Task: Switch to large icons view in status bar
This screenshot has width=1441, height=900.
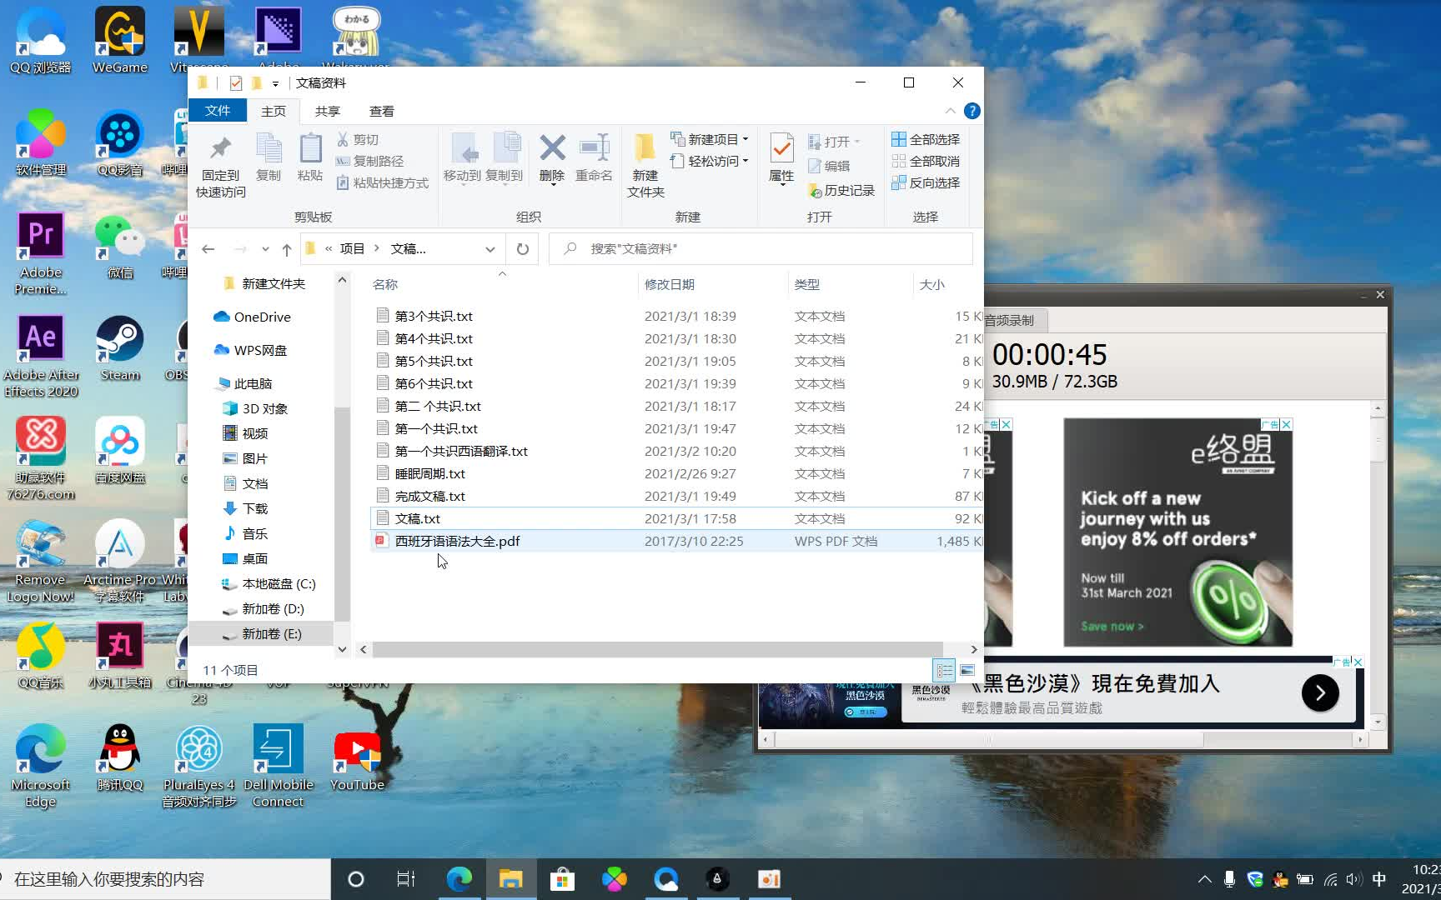Action: click(x=967, y=669)
